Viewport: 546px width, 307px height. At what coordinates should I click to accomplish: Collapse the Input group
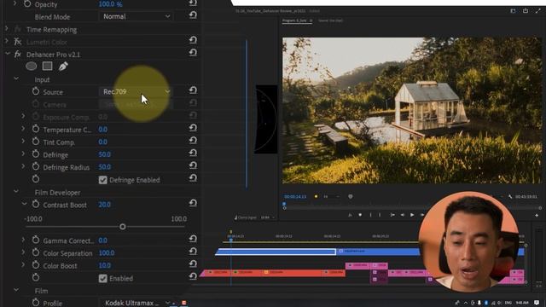click(x=16, y=79)
